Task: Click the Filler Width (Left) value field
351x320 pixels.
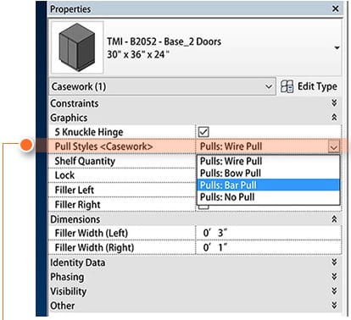Action: (269, 233)
